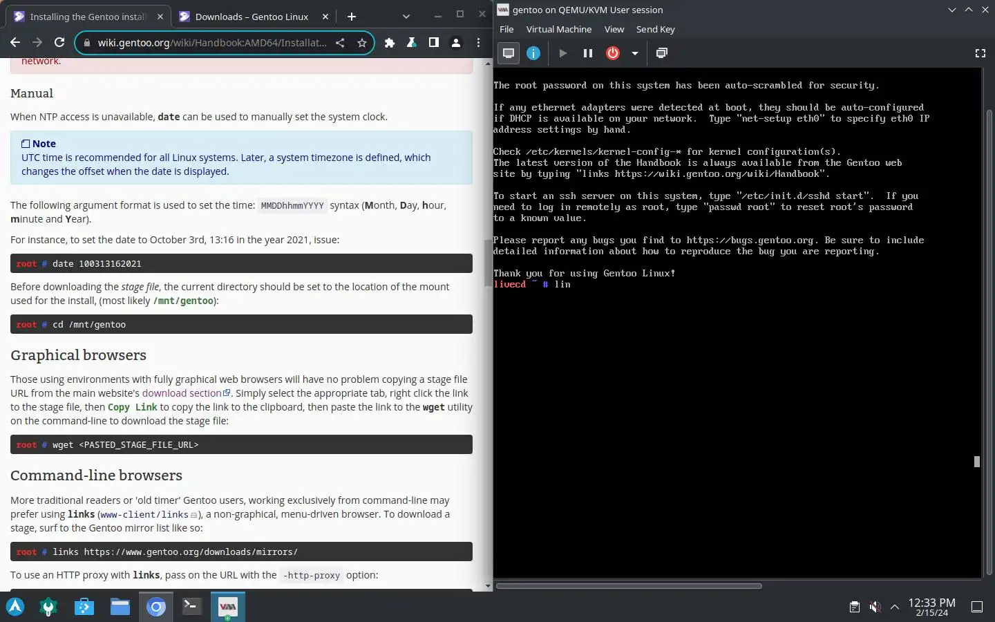Toggle the browser side panel icon
The image size is (995, 622).
tap(434, 43)
